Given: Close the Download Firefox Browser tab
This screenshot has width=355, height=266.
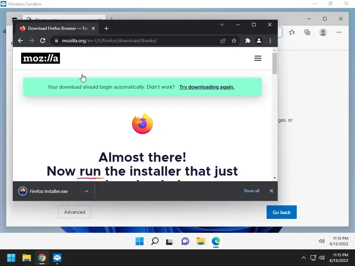Looking at the screenshot, I should coord(93,28).
